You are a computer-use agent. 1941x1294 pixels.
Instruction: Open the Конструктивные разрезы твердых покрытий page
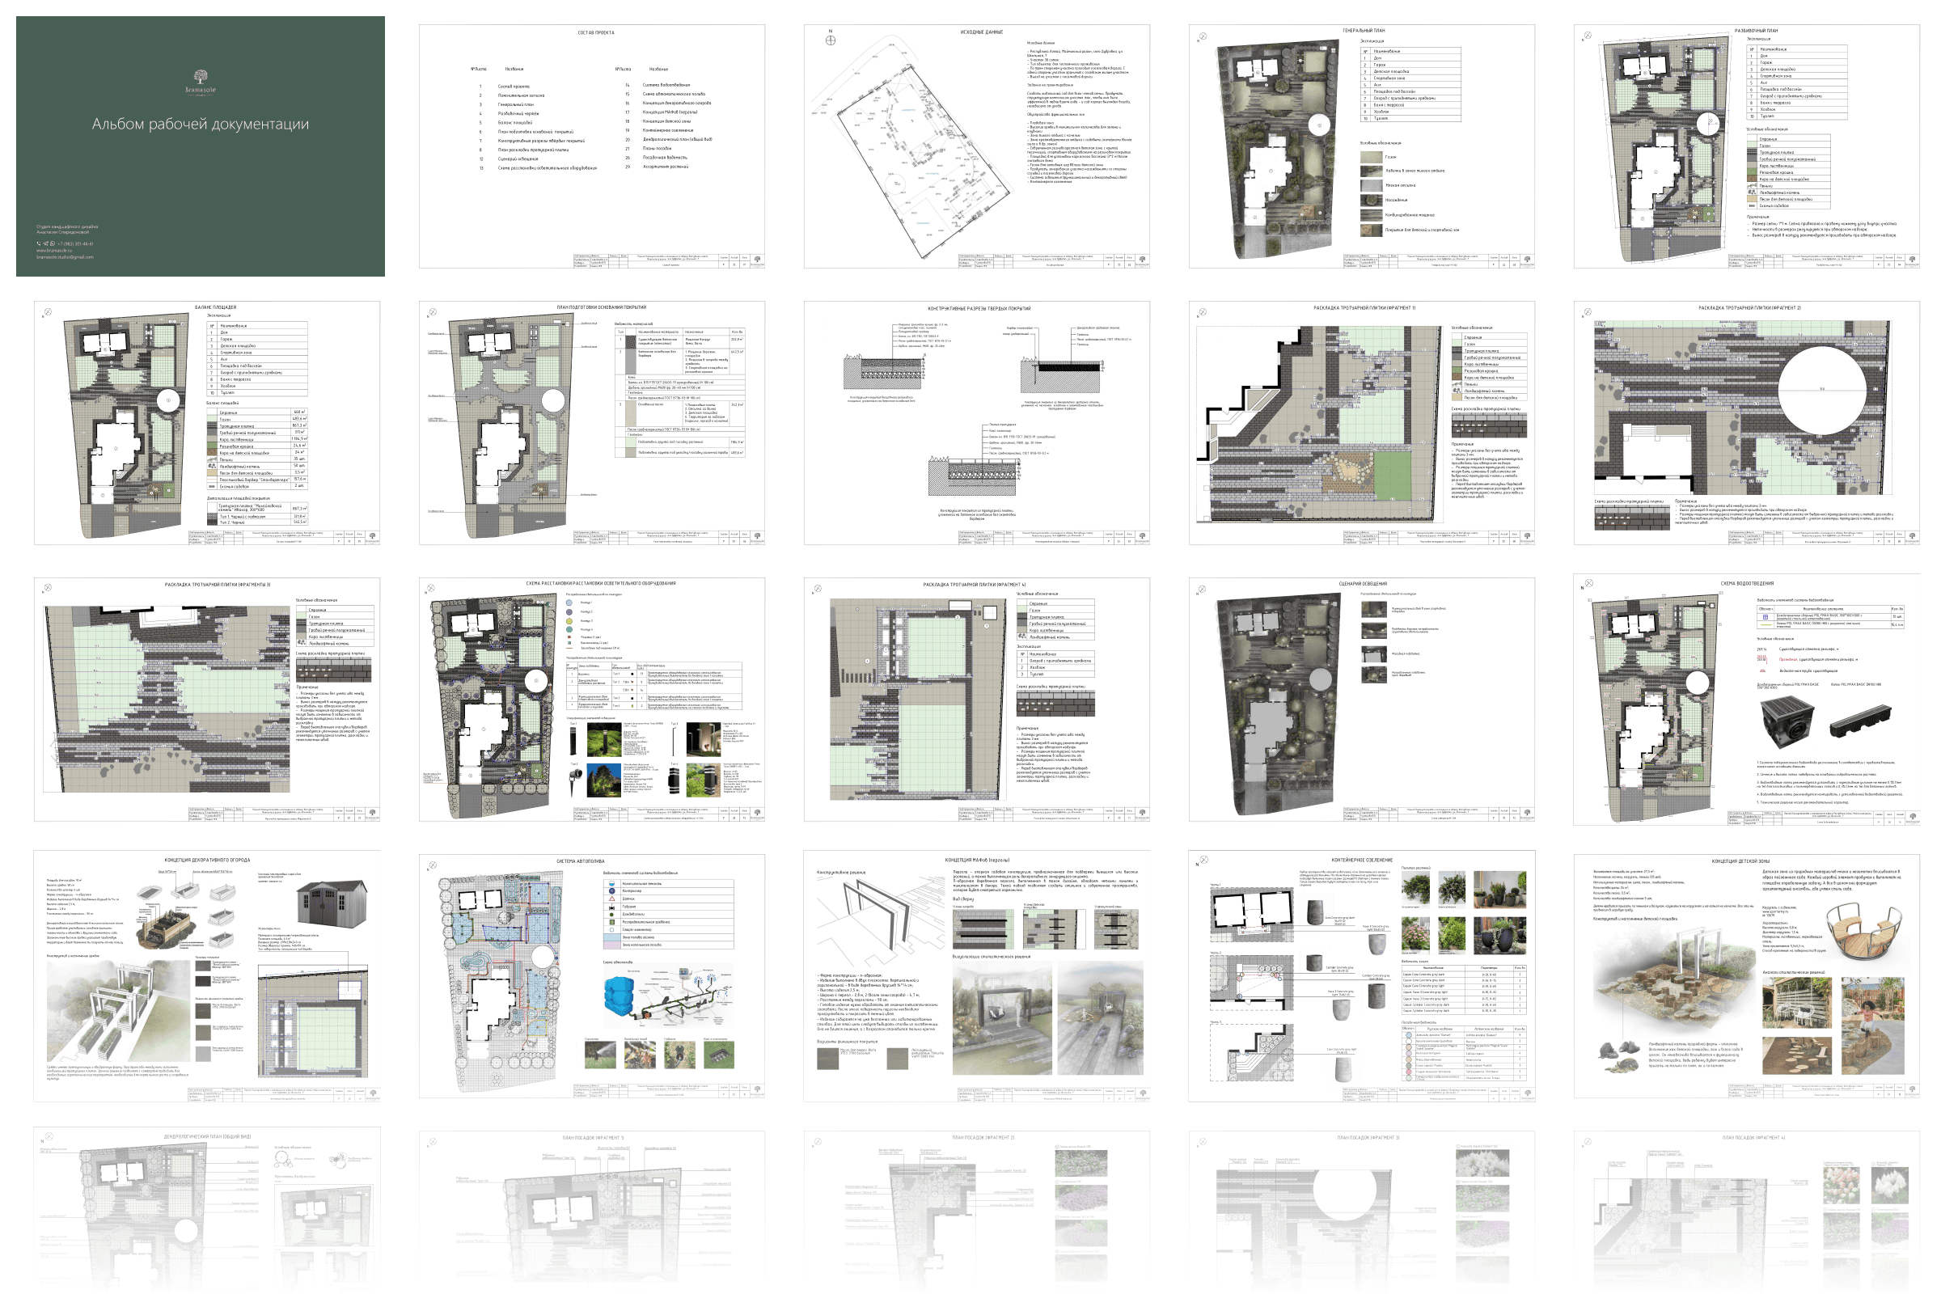(x=976, y=422)
